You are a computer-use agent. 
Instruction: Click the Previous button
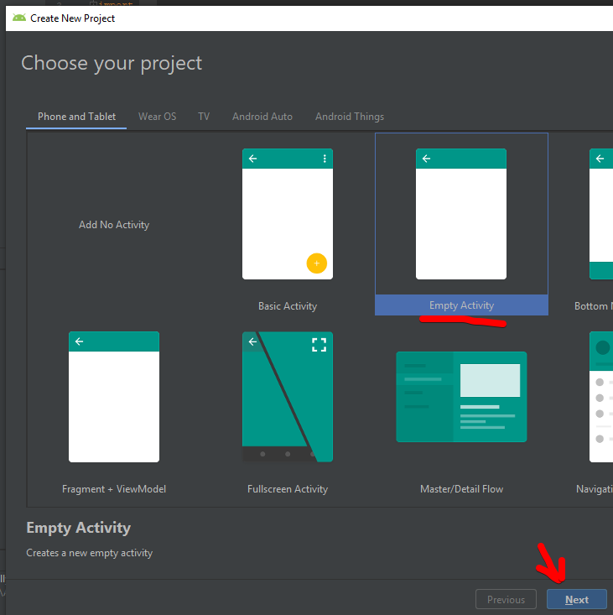[x=506, y=599]
